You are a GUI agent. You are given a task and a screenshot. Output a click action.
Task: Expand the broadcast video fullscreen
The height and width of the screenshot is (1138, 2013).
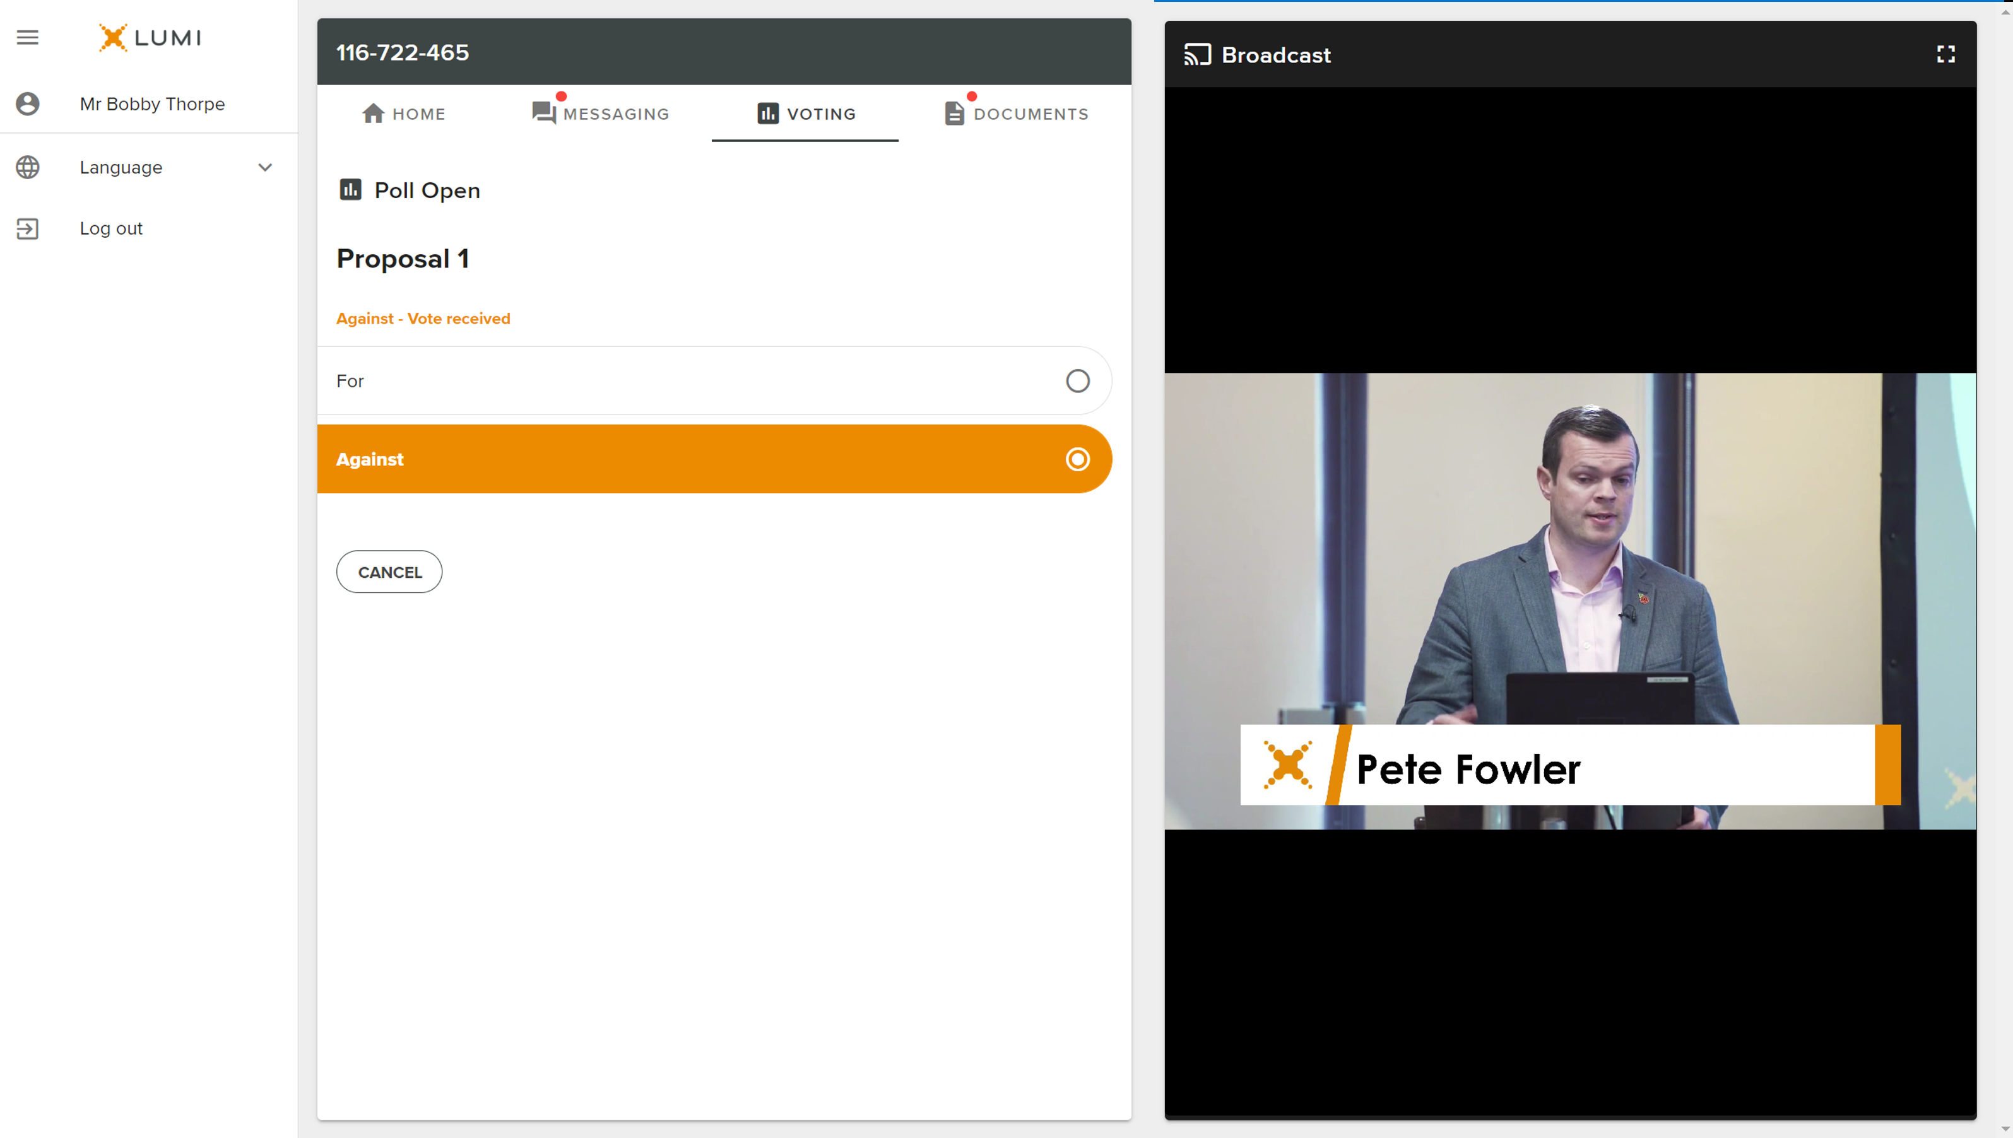(x=1947, y=54)
